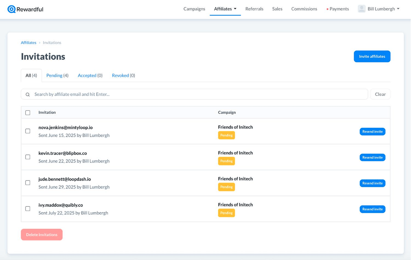Resend invite to kevin.tracer@blipbox.co

pos(372,157)
